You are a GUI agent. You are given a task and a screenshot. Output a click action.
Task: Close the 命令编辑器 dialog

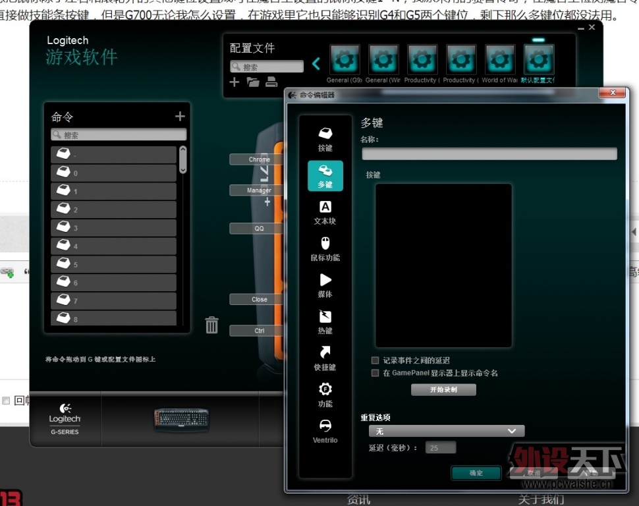click(612, 93)
